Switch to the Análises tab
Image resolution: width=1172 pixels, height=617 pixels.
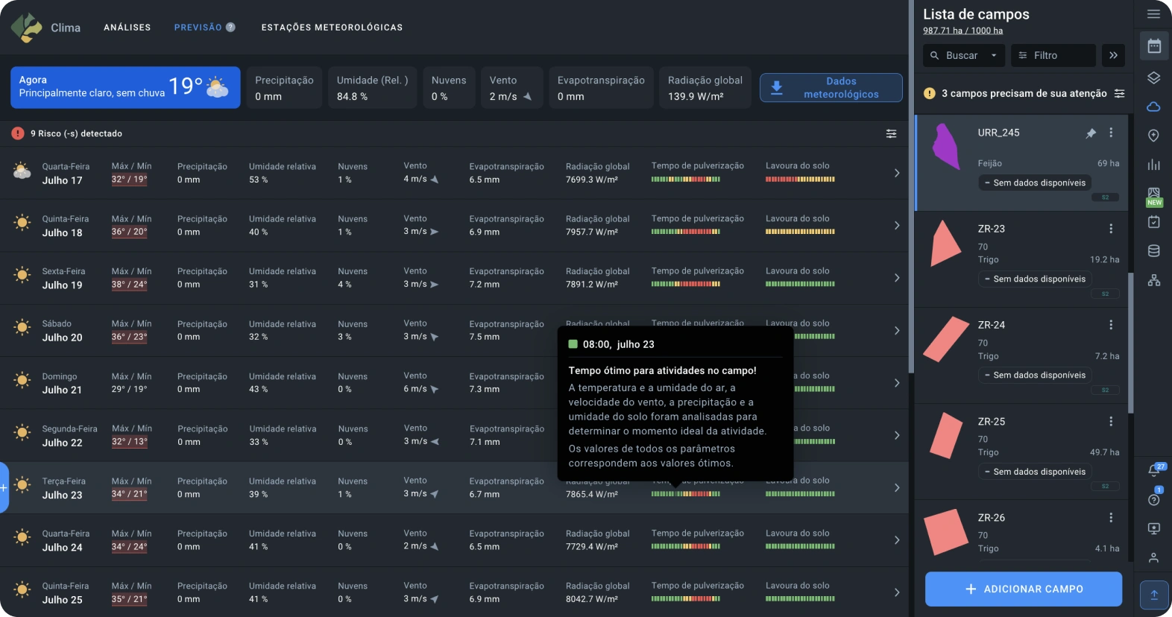tap(127, 28)
